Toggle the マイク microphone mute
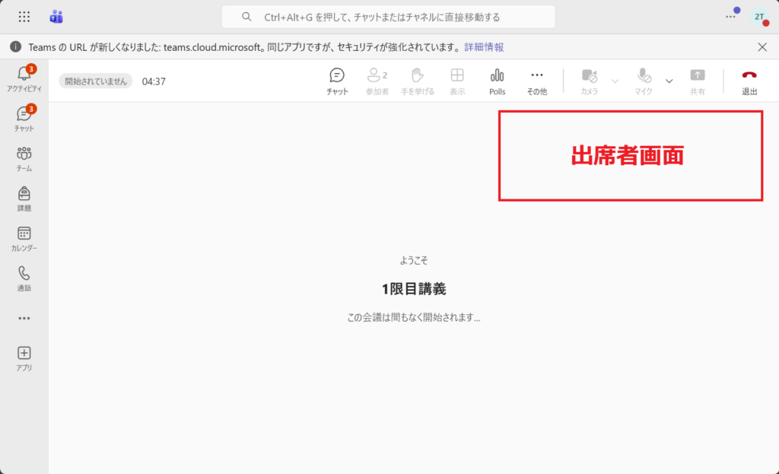Image resolution: width=779 pixels, height=474 pixels. [x=644, y=81]
